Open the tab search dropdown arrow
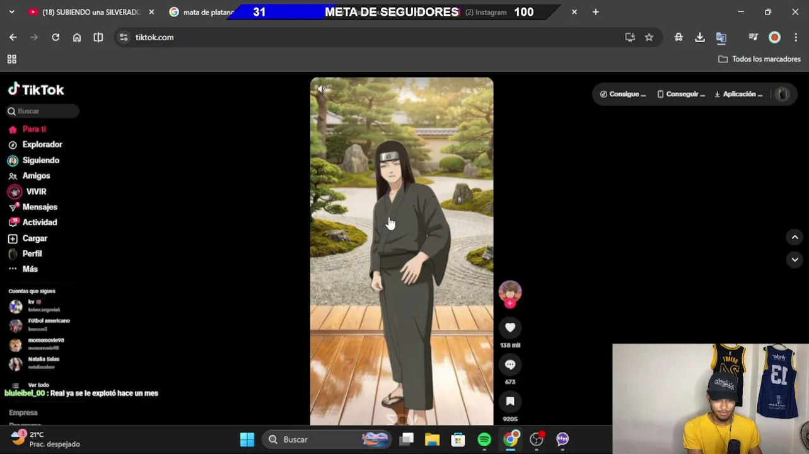Image resolution: width=809 pixels, height=454 pixels. [11, 12]
